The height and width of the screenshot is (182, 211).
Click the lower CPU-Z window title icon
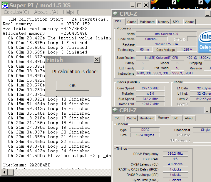pos(115,110)
